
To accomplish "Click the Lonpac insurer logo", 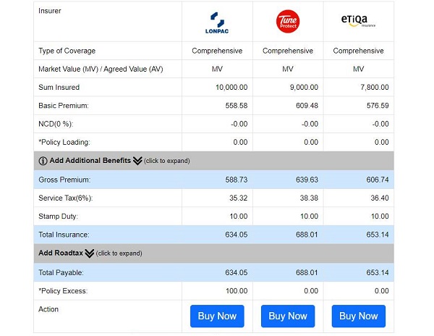I will pos(216,22).
